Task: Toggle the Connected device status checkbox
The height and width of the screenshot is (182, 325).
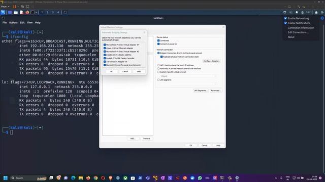Action: [158, 40]
